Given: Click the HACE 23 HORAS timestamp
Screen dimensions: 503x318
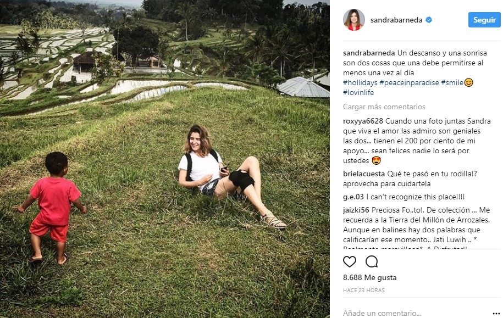Looking at the screenshot, I should (x=364, y=290).
